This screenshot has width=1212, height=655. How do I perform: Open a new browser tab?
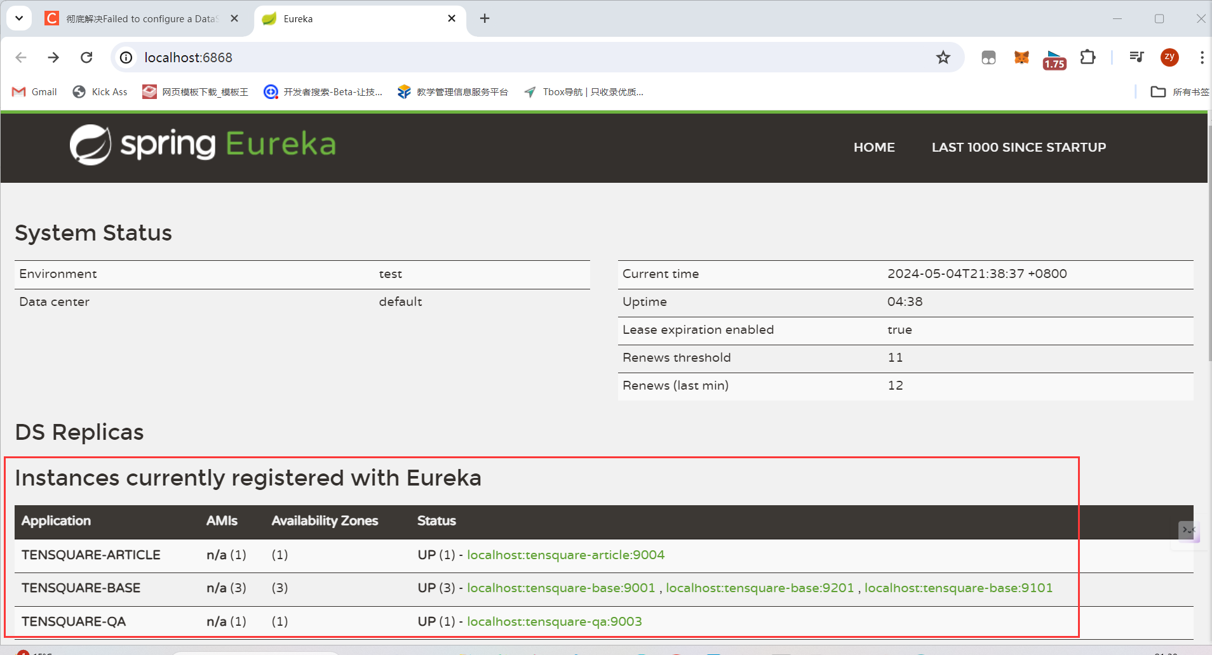(485, 18)
